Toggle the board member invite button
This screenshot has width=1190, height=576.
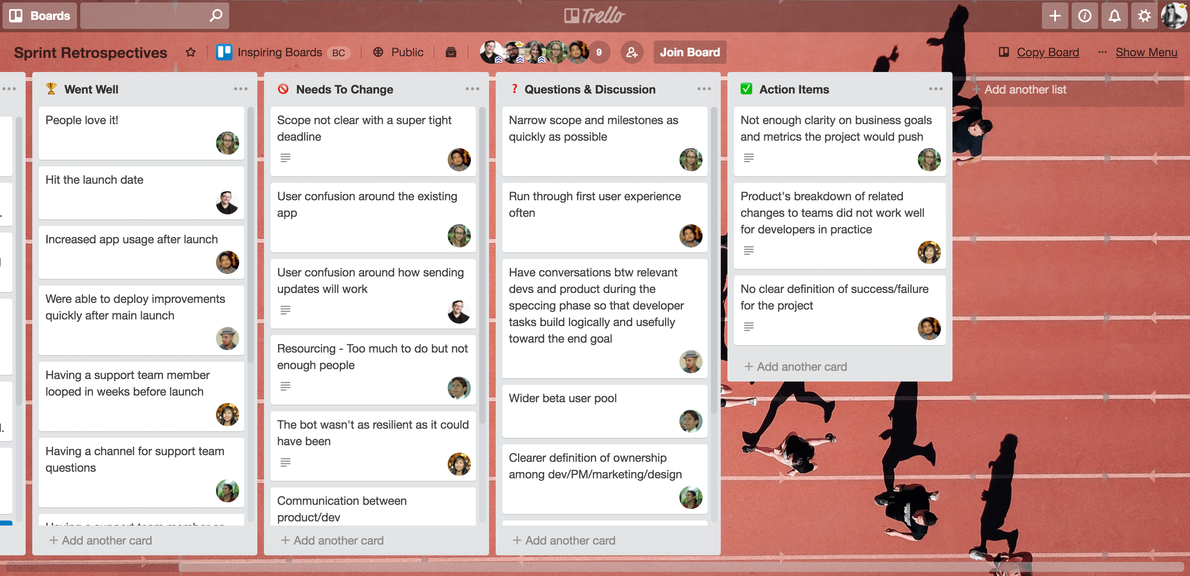[x=631, y=52]
